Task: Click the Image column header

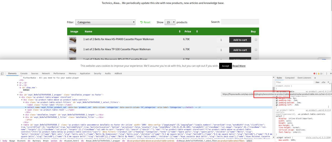Action: pyautogui.click(x=74, y=32)
